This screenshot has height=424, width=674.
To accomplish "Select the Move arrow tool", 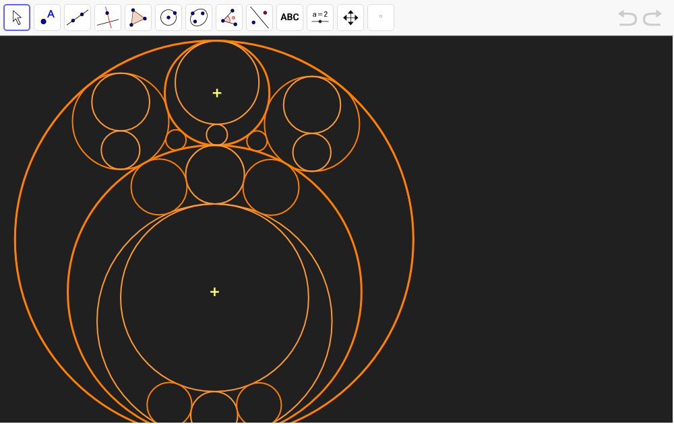I will (17, 17).
